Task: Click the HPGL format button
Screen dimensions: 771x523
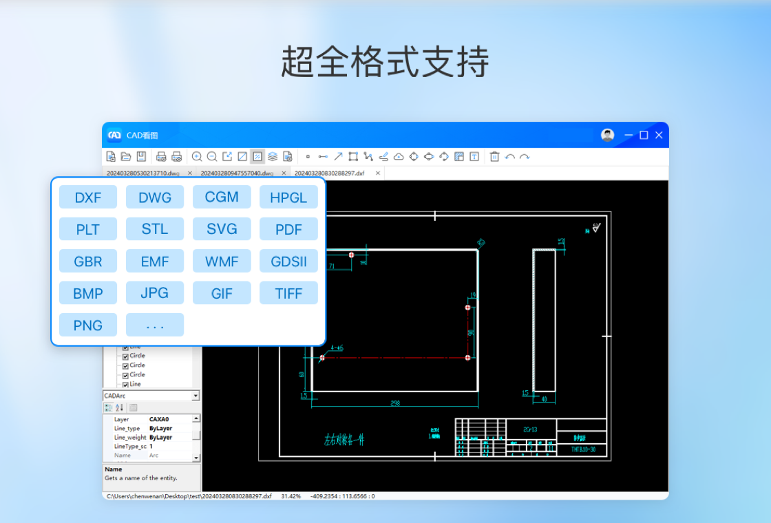Action: coord(288,197)
